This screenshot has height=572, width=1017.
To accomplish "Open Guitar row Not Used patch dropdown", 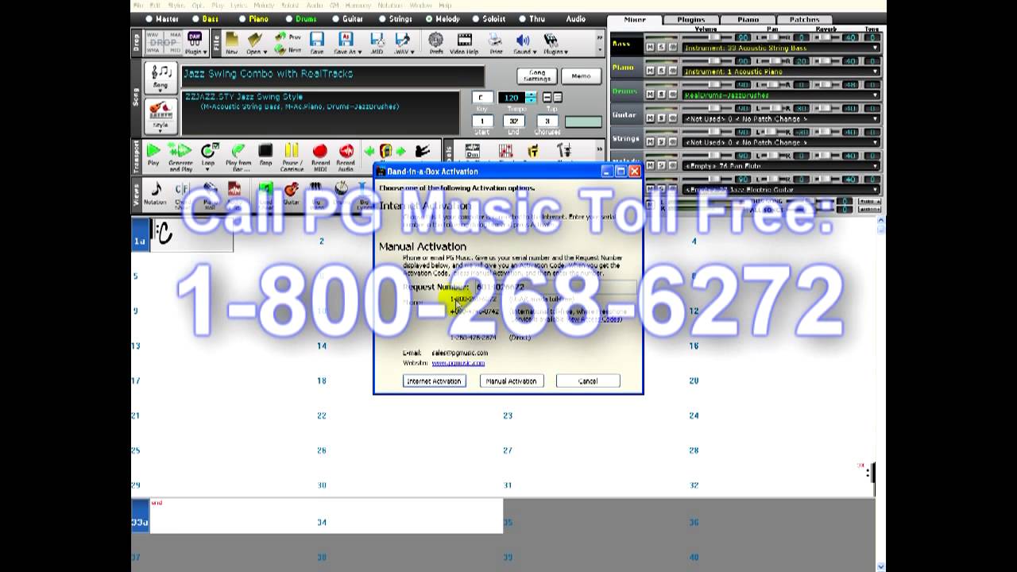I will (x=781, y=119).
